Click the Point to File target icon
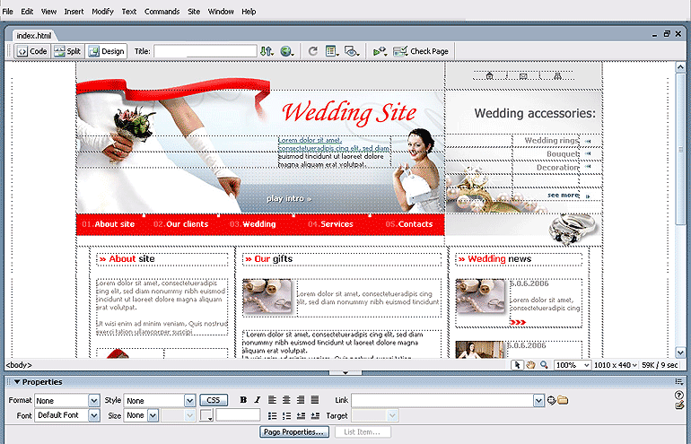 (551, 400)
